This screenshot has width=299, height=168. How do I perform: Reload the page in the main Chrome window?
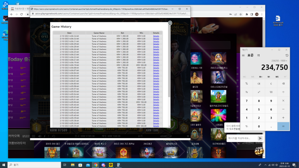click(21, 14)
